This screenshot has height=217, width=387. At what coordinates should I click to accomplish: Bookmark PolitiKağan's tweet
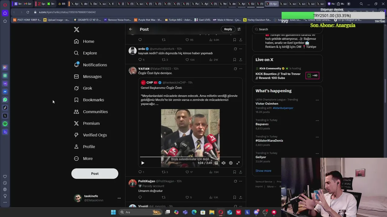pyautogui.click(x=234, y=197)
